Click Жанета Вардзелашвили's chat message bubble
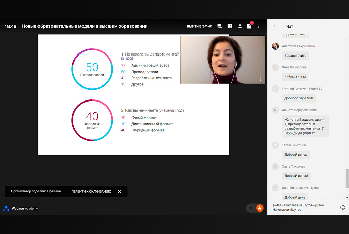 [x=305, y=126]
